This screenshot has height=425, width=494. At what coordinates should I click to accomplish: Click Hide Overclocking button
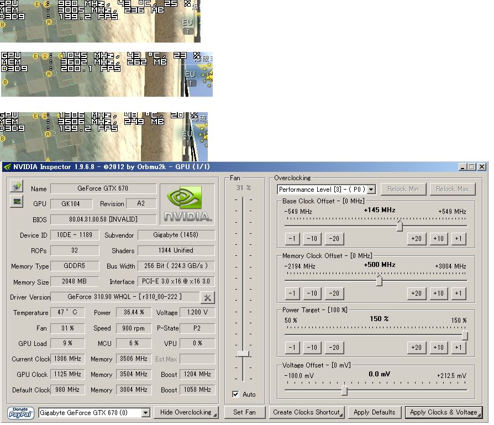point(186,412)
